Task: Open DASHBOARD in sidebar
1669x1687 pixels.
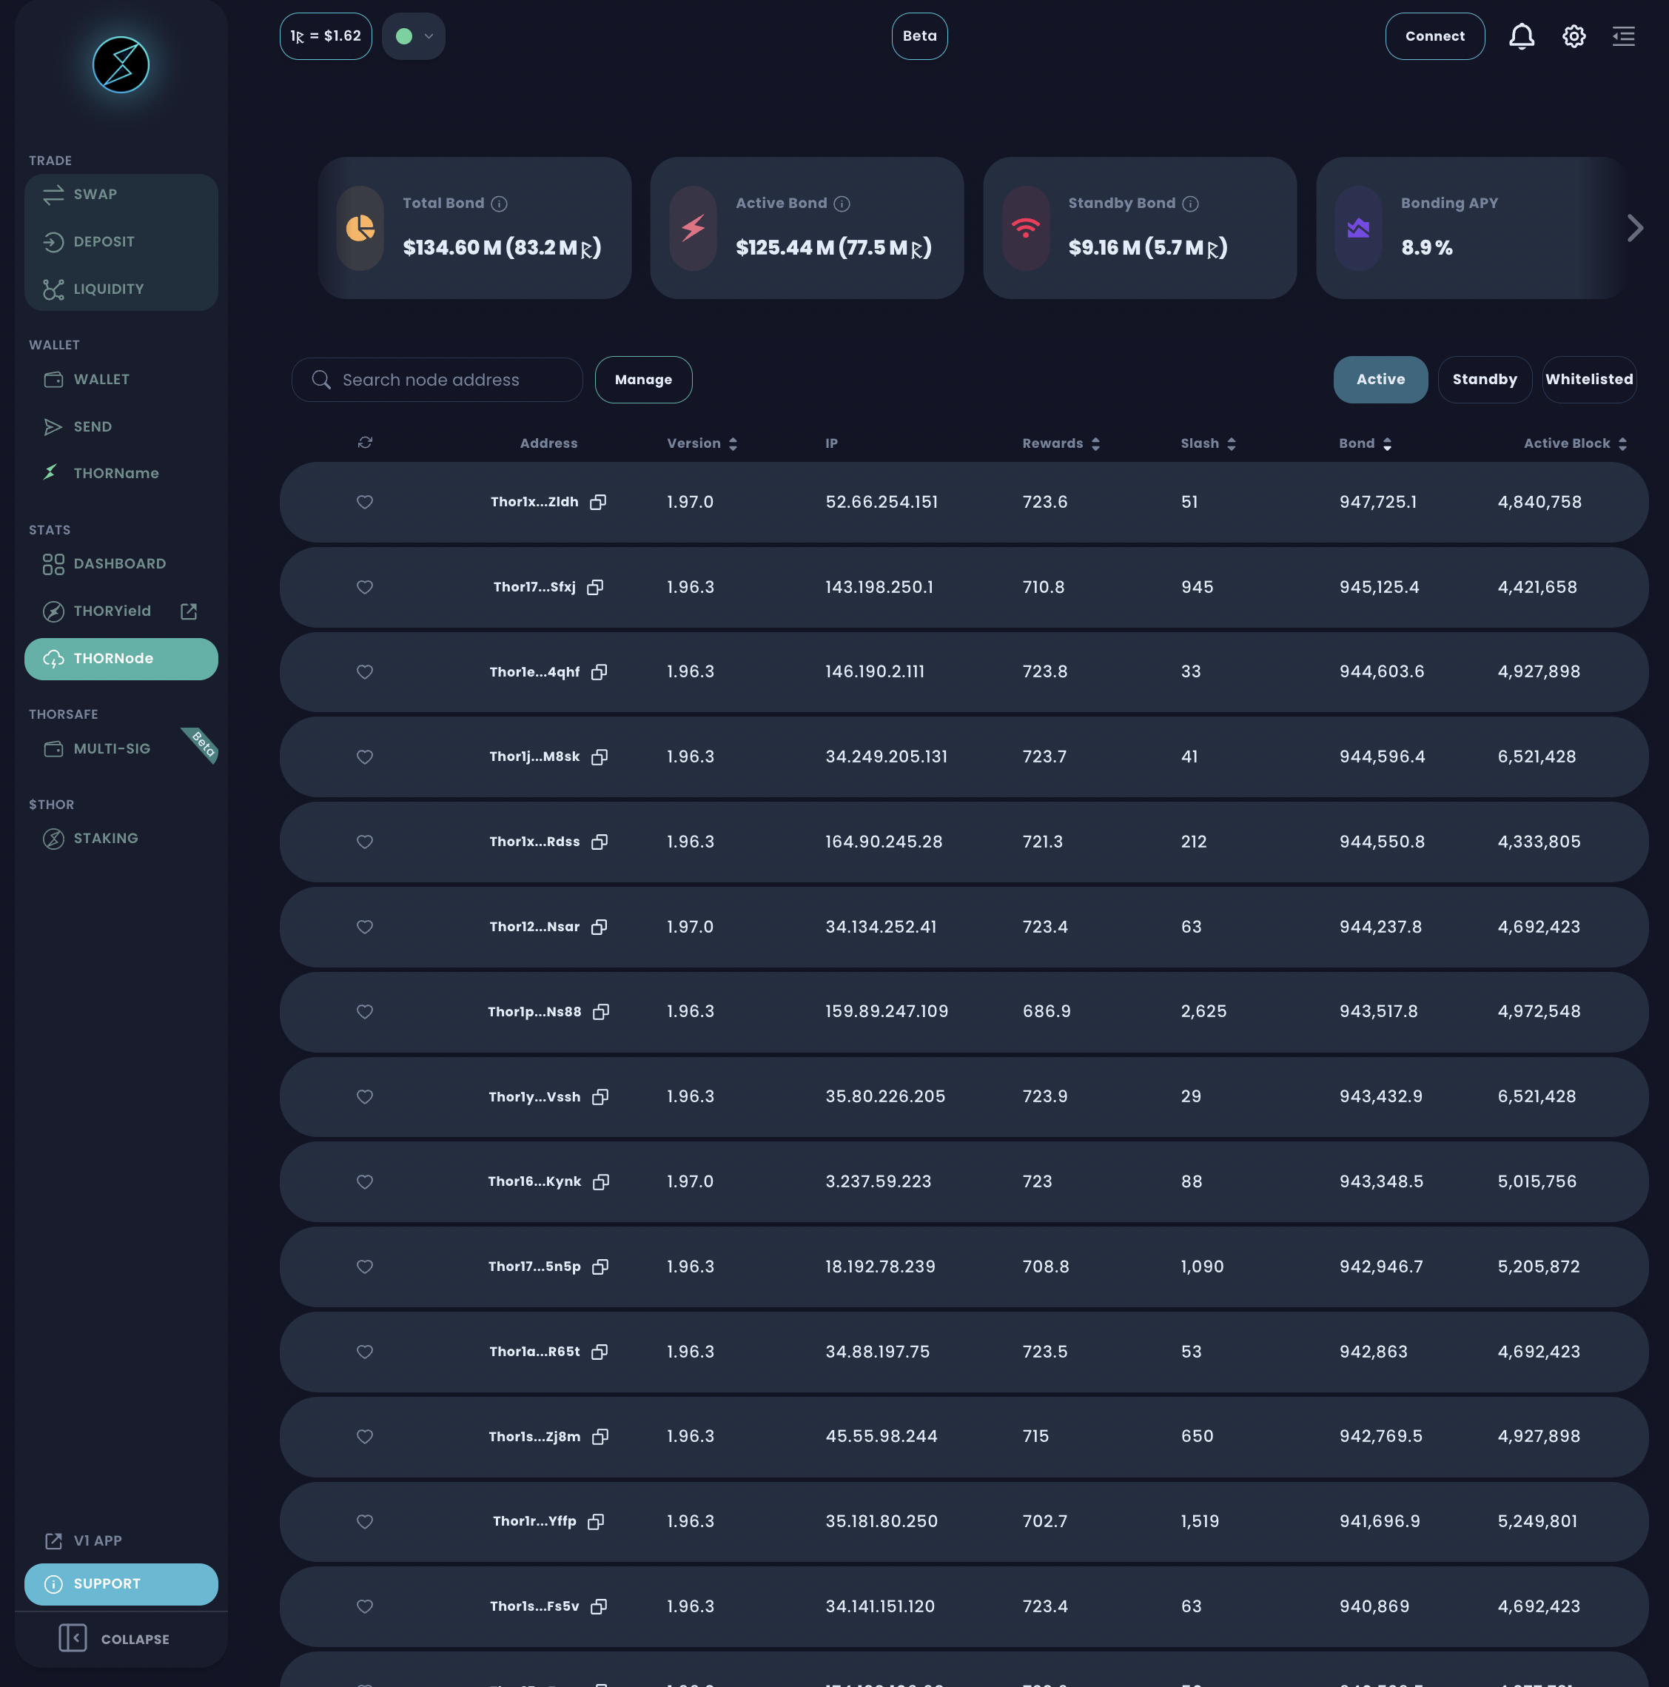Action: [121, 564]
